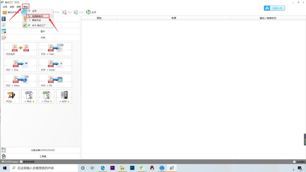The image size is (306, 172).
Task: Open the notification center icon
Action: point(300,168)
